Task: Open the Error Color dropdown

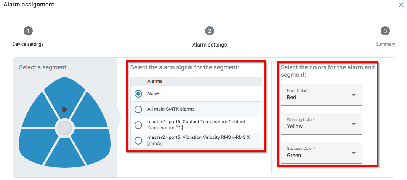Action: coord(321,95)
